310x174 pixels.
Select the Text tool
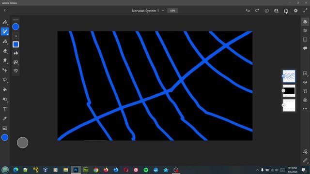[5, 109]
